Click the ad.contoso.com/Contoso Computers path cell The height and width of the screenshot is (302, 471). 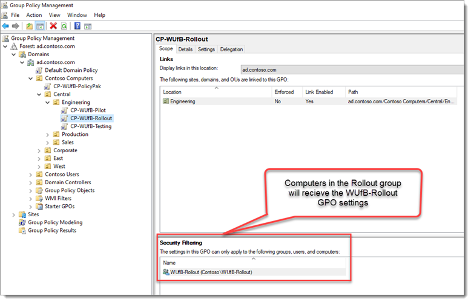[401, 101]
